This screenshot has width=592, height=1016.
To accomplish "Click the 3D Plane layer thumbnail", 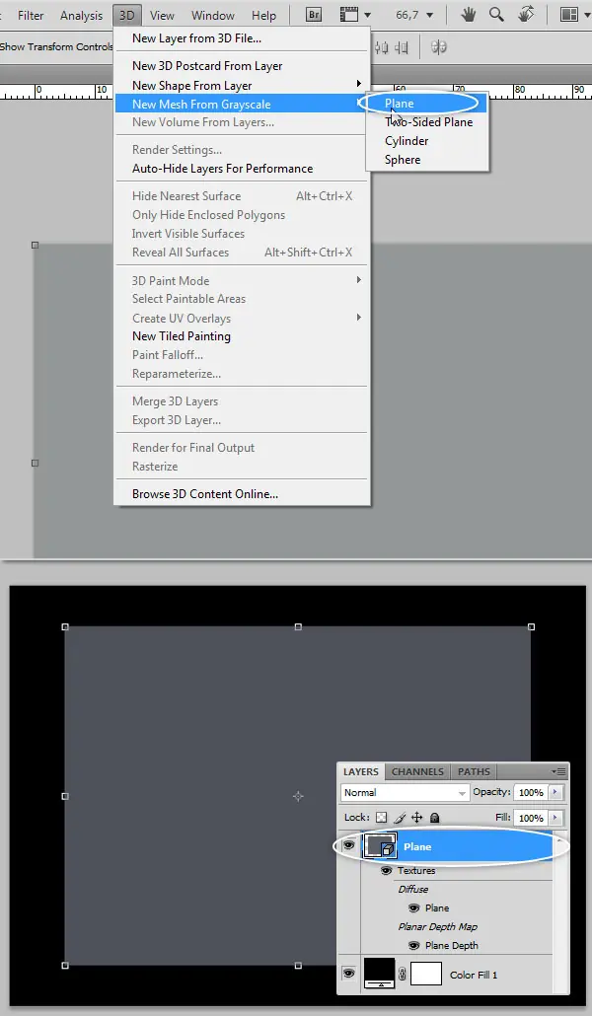I will pos(381,846).
